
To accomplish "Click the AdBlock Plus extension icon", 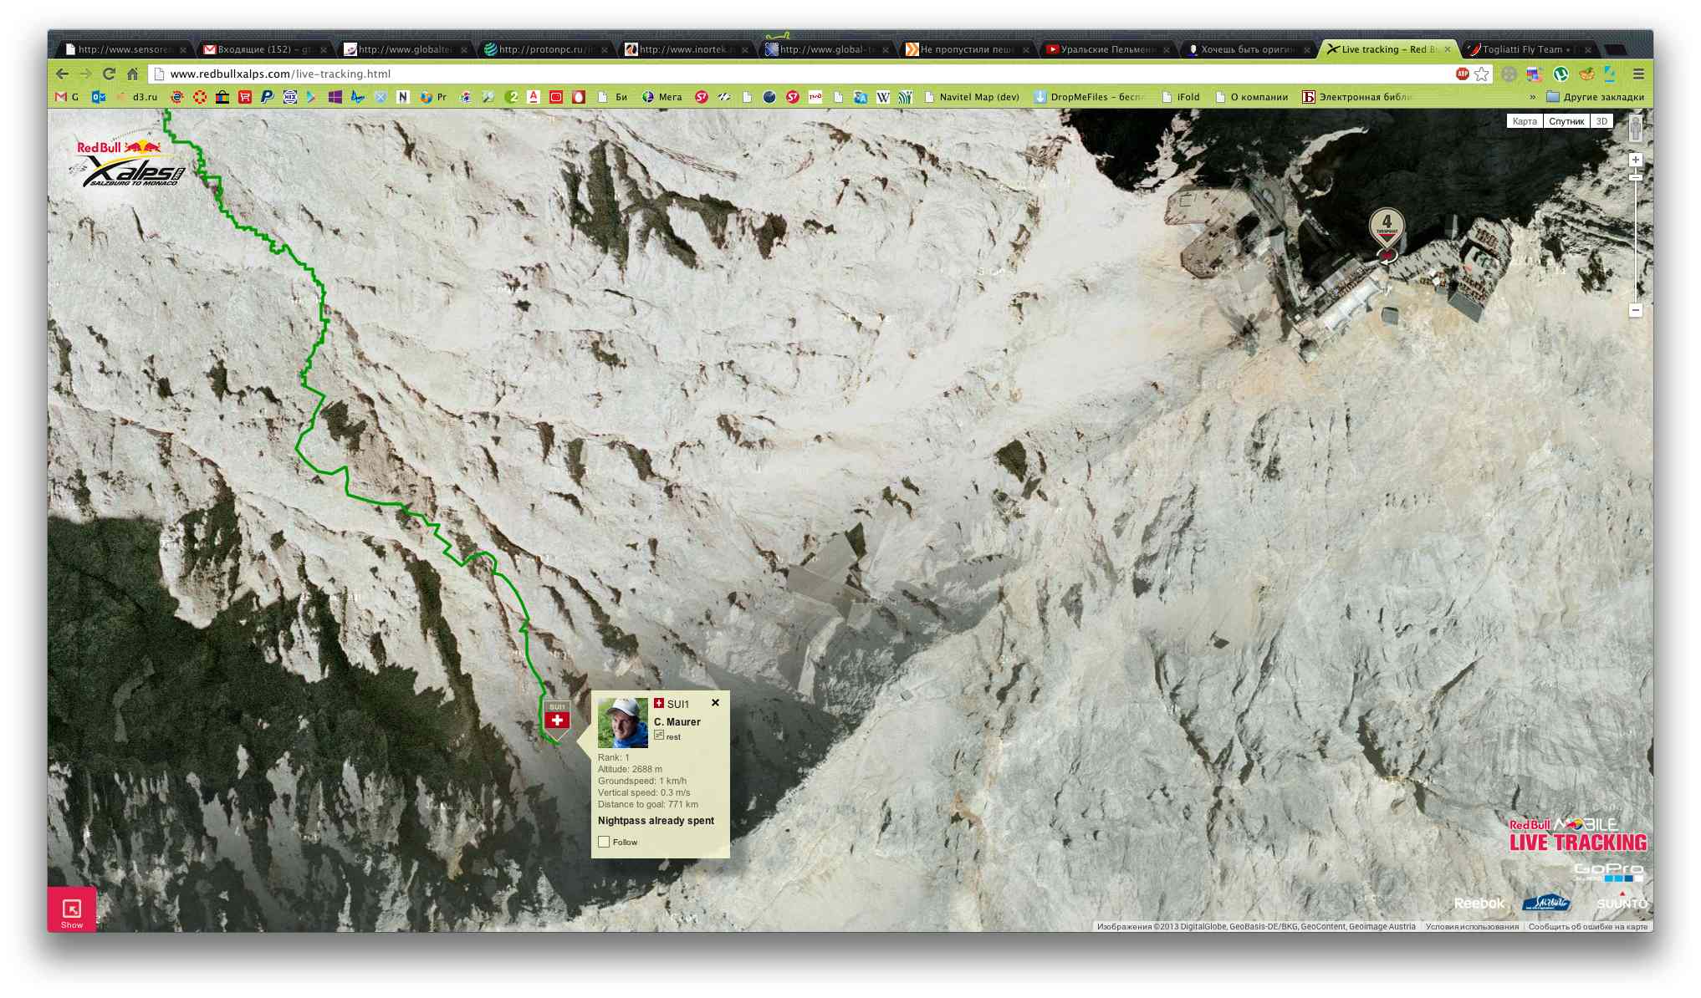I will click(1462, 74).
